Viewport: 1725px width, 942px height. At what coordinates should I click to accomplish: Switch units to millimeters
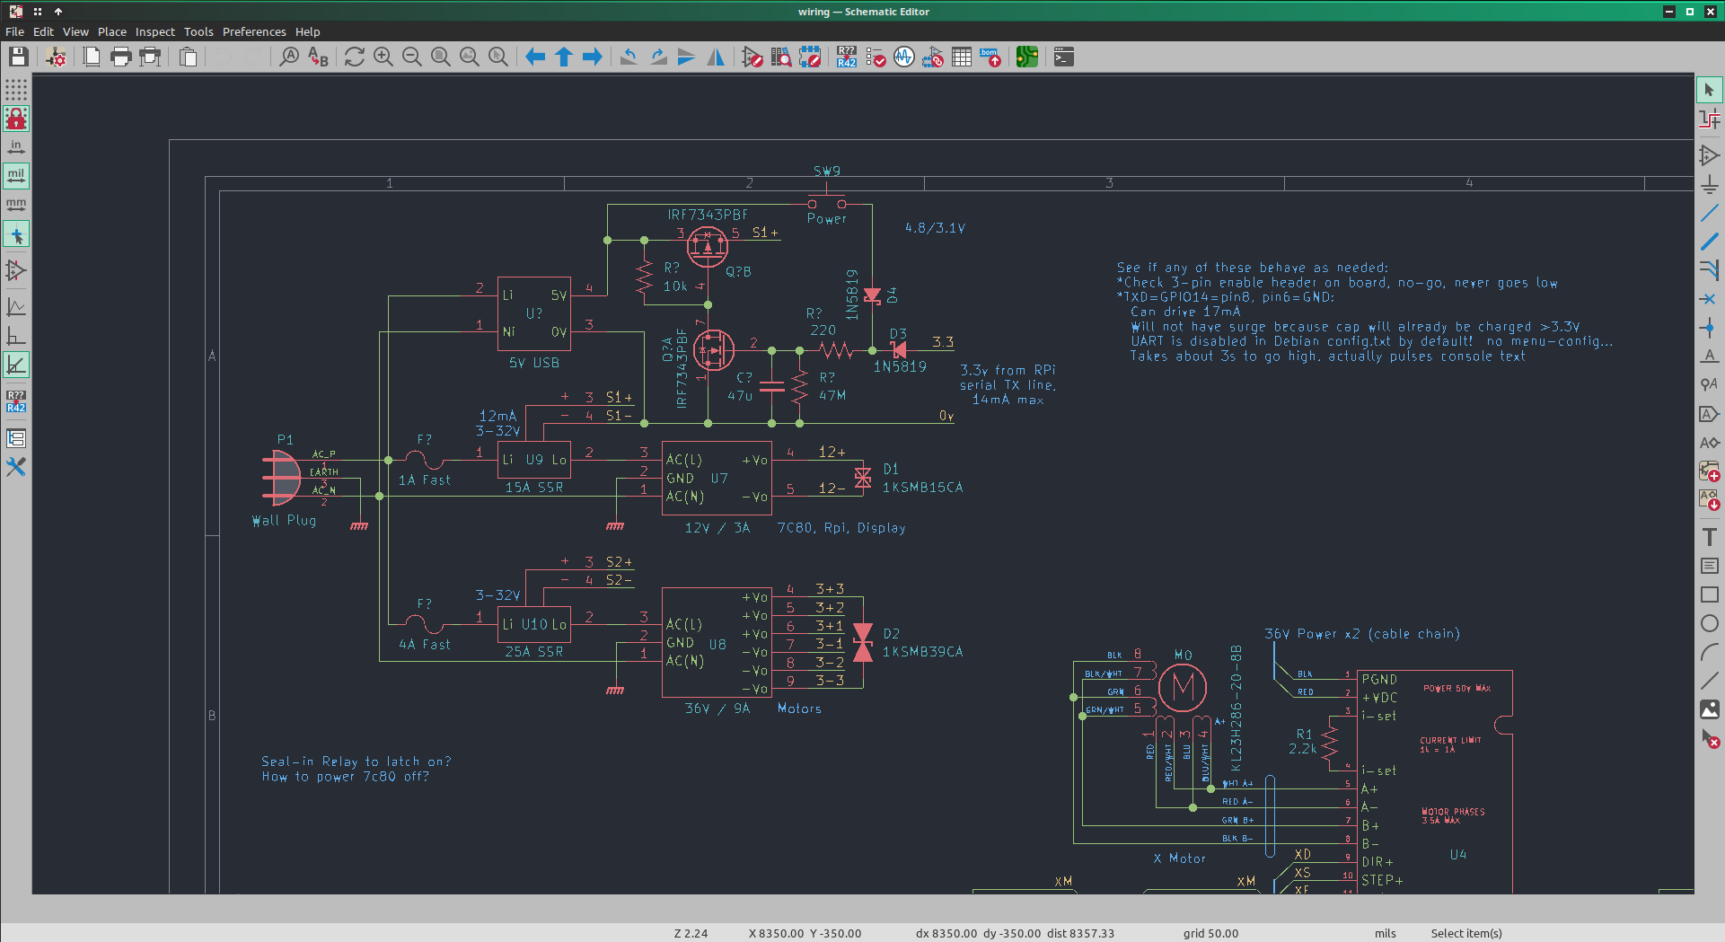[16, 205]
